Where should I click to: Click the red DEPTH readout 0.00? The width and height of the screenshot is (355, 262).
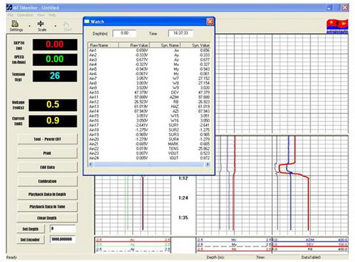[55, 45]
